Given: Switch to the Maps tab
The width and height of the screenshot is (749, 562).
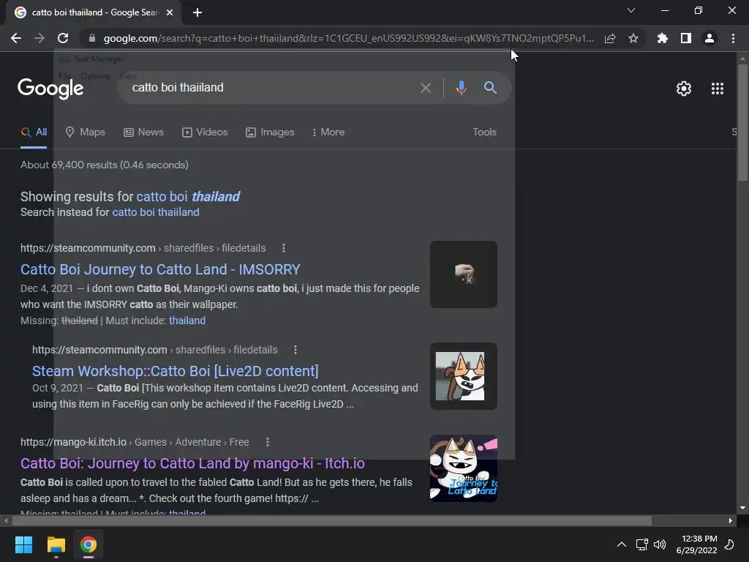Looking at the screenshot, I should [85, 132].
